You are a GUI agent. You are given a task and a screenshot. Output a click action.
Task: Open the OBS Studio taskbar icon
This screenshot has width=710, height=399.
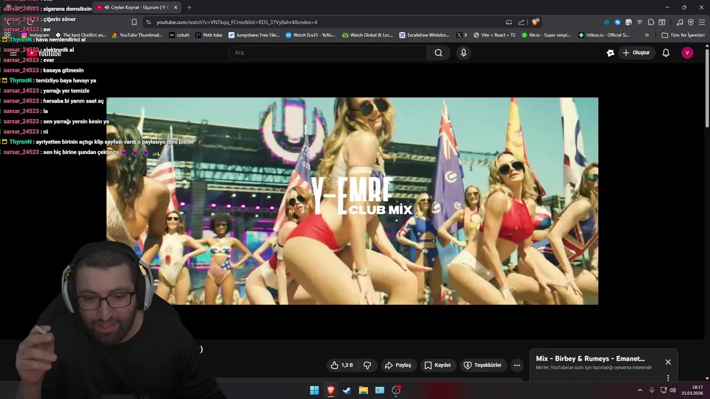click(396, 390)
